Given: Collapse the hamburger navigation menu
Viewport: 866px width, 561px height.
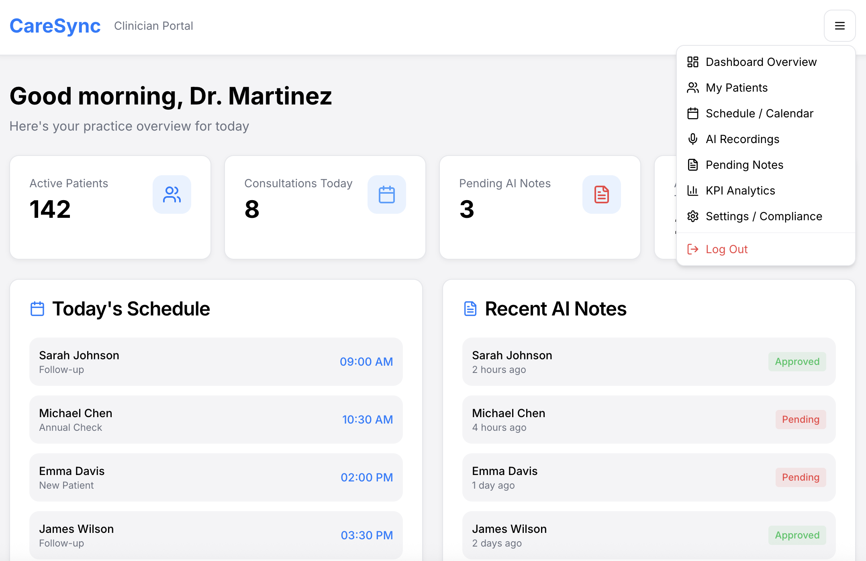Looking at the screenshot, I should [x=839, y=26].
